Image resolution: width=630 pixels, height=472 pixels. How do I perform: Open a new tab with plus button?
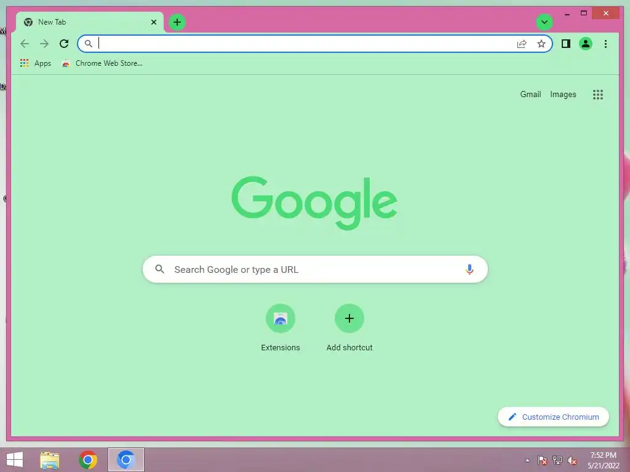(177, 22)
